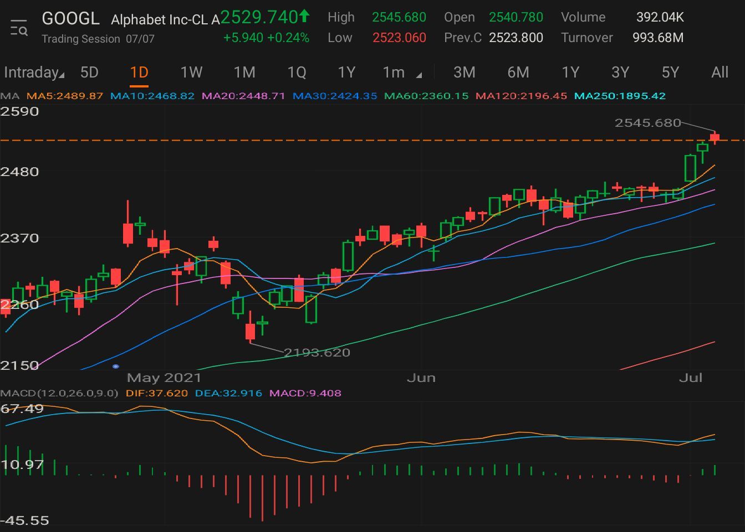Select the MA60:2360.15 indicator value
The image size is (745, 532).
point(426,96)
